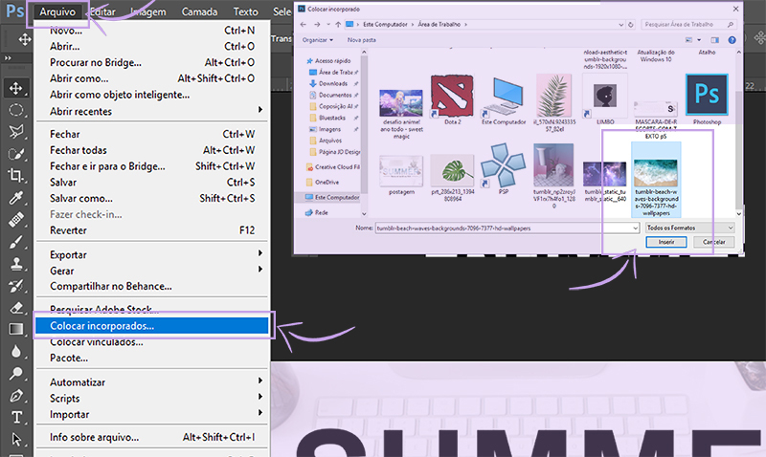Image resolution: width=766 pixels, height=457 pixels.
Task: Go up one folder level in dialog
Action: pos(338,25)
